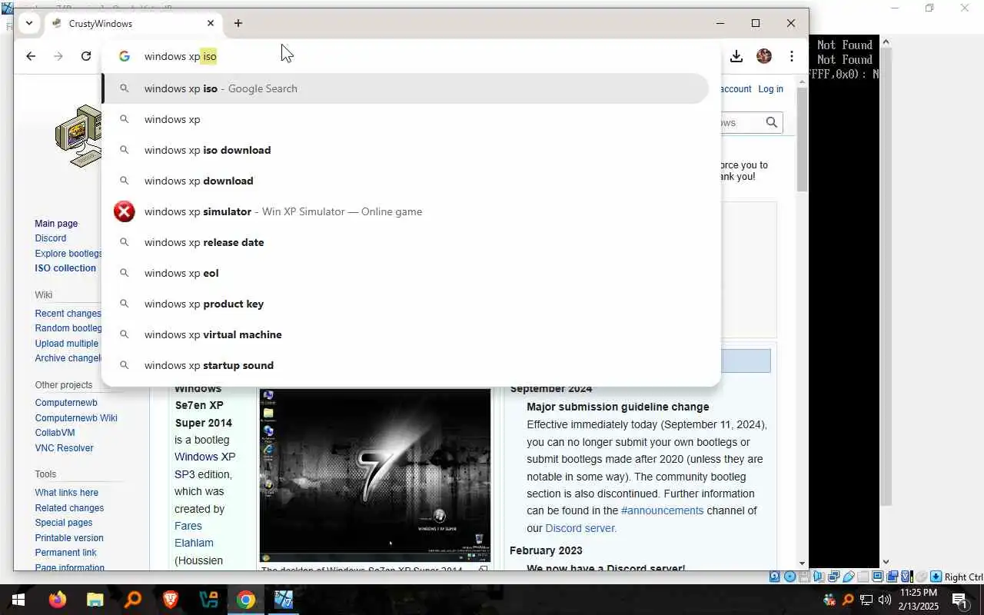Open Chrome tab search dropdown arrow
The image size is (984, 615).
point(28,23)
